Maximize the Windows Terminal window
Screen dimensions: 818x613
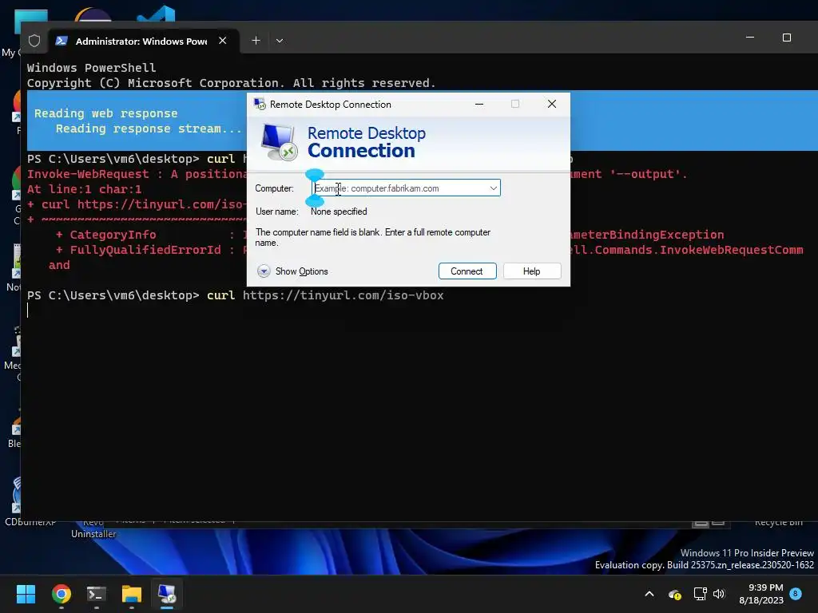[787, 38]
